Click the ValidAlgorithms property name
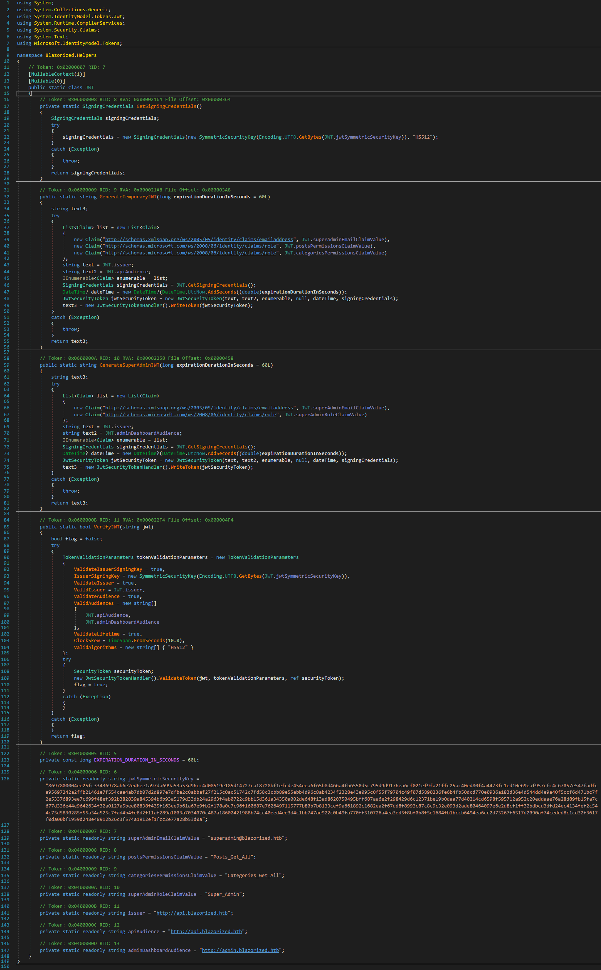This screenshot has width=601, height=970. pyautogui.click(x=95, y=647)
